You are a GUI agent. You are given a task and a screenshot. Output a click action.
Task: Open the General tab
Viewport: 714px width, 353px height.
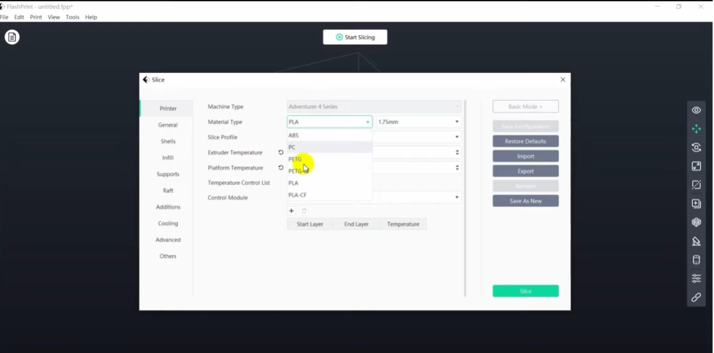(168, 125)
